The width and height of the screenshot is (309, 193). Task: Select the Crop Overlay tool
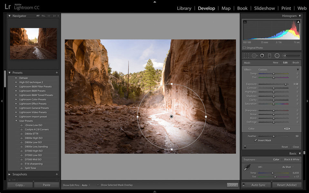[x=246, y=56]
